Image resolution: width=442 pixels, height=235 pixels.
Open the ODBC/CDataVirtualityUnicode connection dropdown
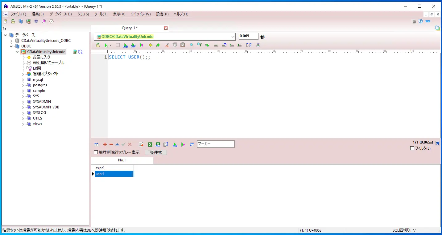(x=233, y=37)
